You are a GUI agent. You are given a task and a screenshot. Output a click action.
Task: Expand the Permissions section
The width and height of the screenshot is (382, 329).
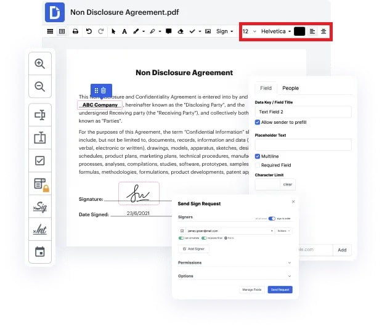point(235,262)
